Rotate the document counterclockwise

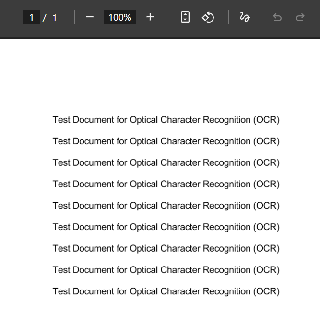click(x=208, y=17)
